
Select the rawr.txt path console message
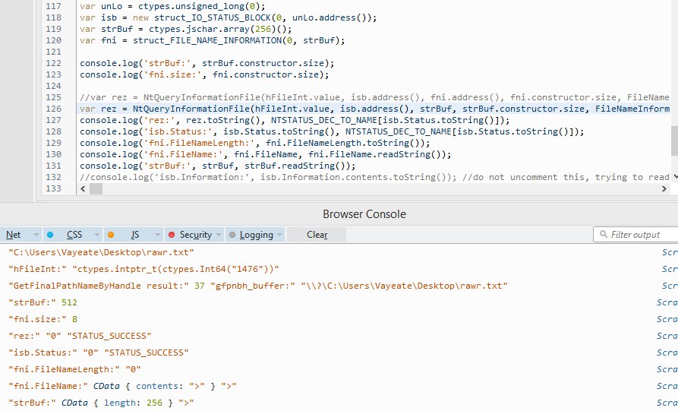point(101,252)
